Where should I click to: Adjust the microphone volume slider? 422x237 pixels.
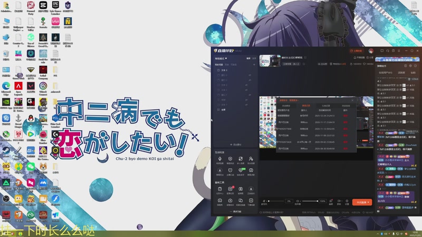pos(276,201)
